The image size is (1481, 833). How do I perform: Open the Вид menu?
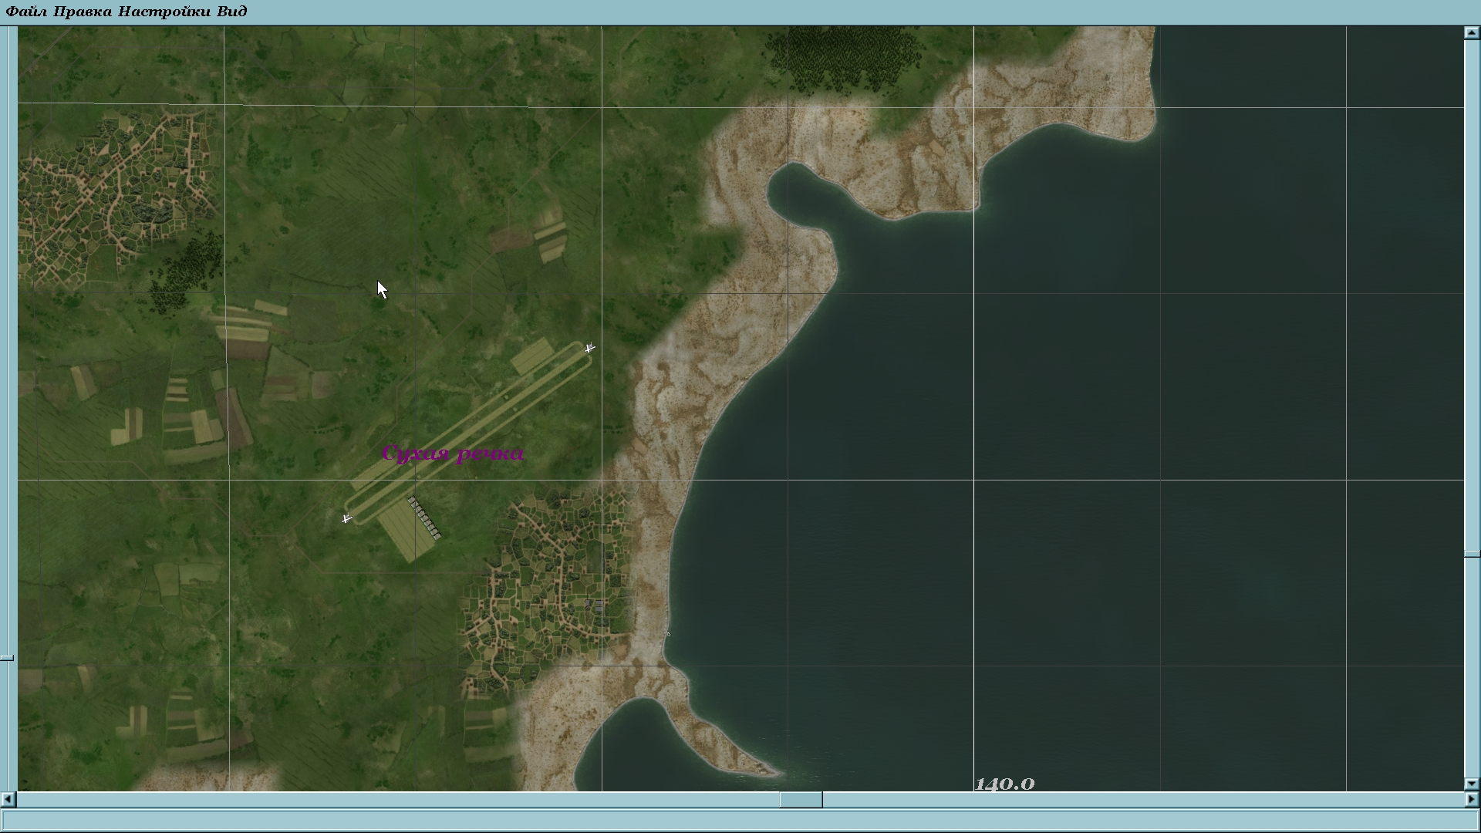232,12
